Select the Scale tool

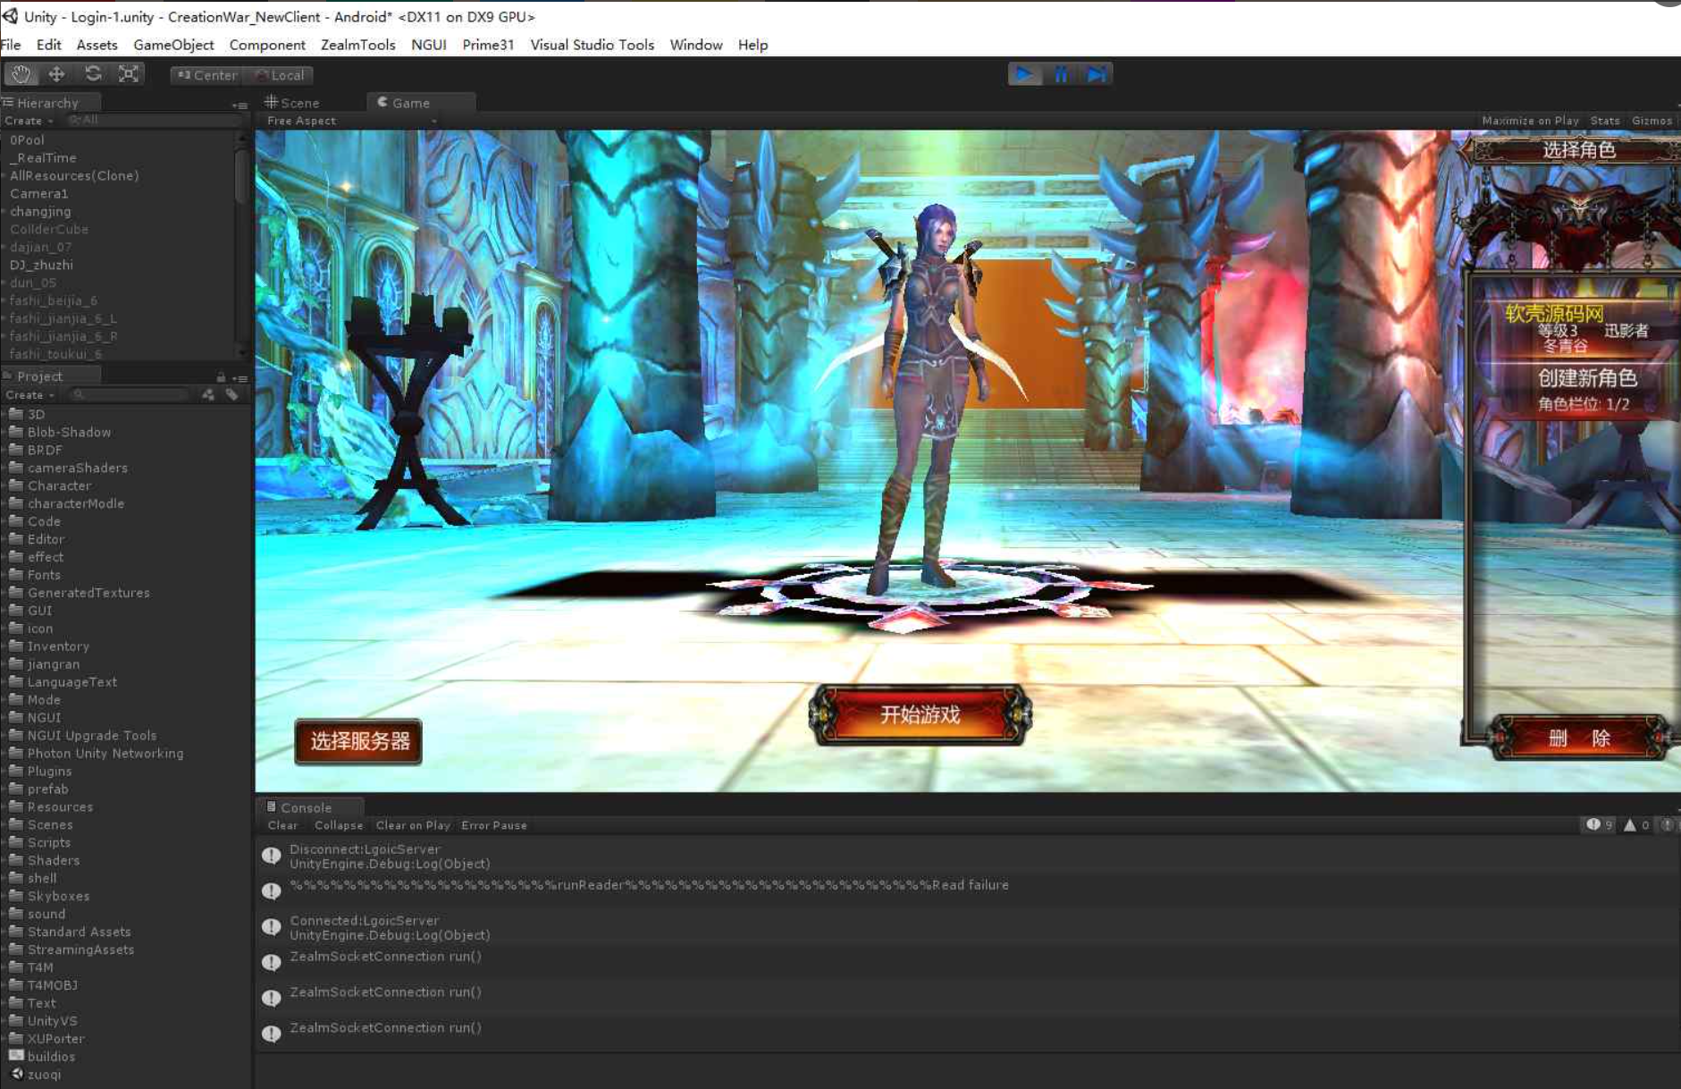(x=129, y=74)
